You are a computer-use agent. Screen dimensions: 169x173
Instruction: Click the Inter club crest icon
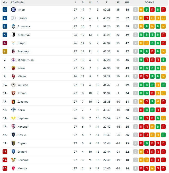point(13,10)
